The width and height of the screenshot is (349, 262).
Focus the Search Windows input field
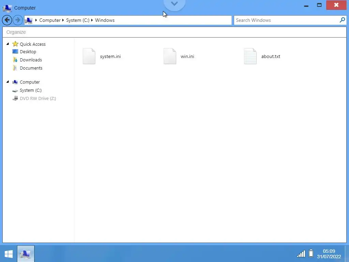click(286, 20)
